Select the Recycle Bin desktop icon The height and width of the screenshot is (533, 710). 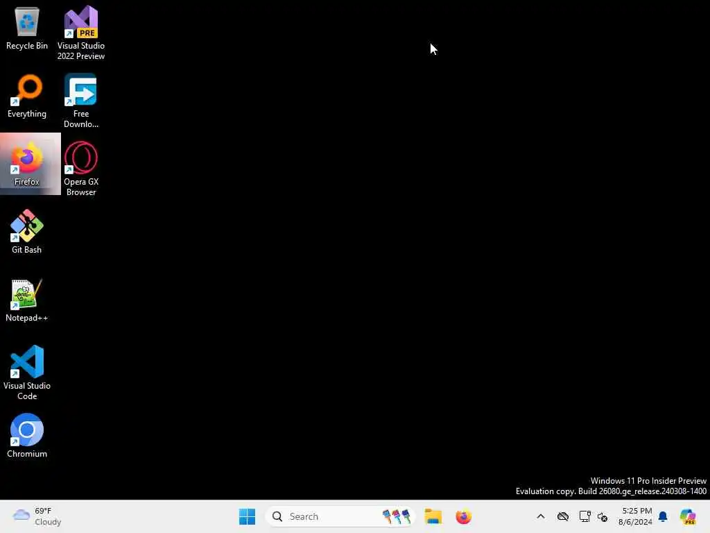click(27, 28)
